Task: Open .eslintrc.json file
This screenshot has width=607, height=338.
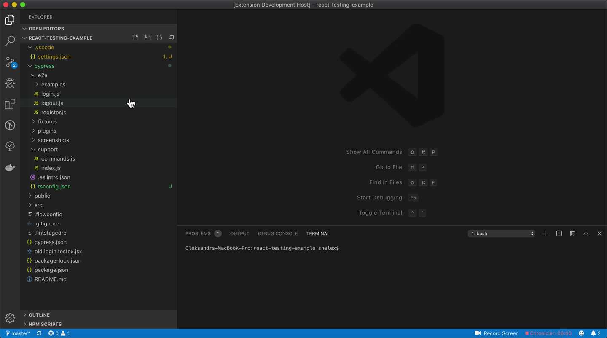Action: tap(99, 177)
